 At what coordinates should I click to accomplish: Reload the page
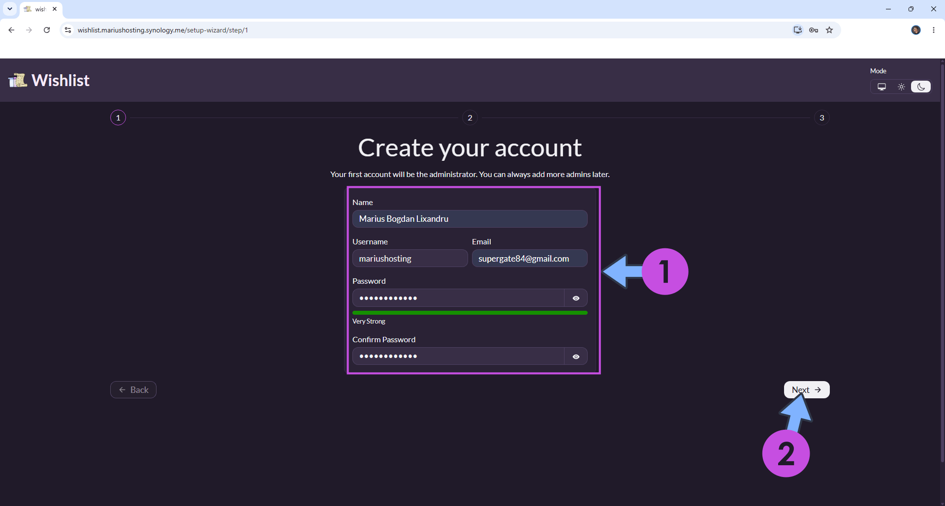(47, 30)
